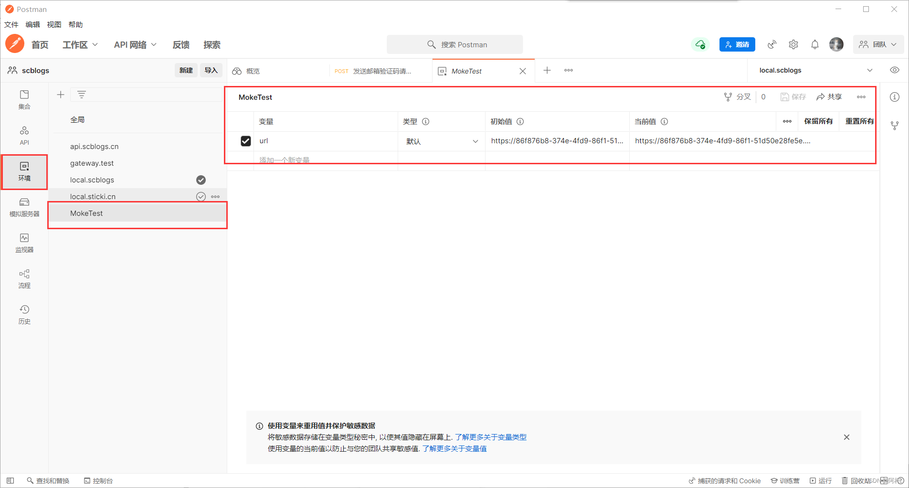Click the cloud sync status icon
Image resolution: width=909 pixels, height=488 pixels.
[x=700, y=44]
